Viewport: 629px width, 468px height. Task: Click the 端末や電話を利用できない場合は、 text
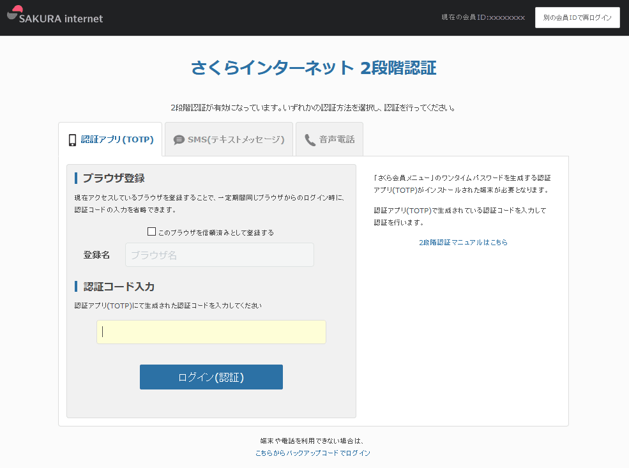point(312,441)
